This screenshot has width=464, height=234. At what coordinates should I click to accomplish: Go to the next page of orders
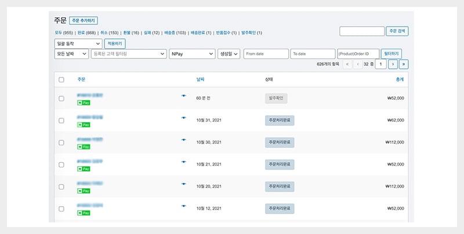tap(393, 64)
